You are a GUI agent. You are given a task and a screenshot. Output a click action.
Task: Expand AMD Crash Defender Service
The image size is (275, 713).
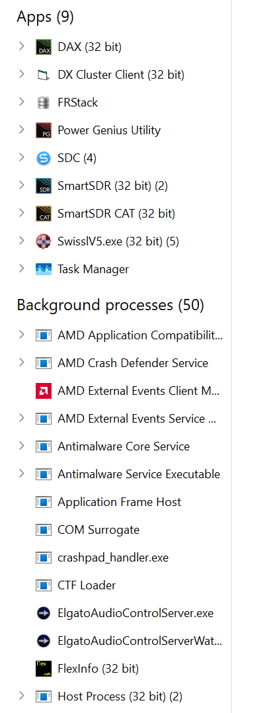(21, 363)
